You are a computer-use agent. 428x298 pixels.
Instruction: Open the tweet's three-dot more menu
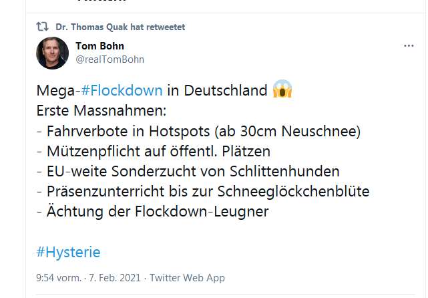point(409,46)
